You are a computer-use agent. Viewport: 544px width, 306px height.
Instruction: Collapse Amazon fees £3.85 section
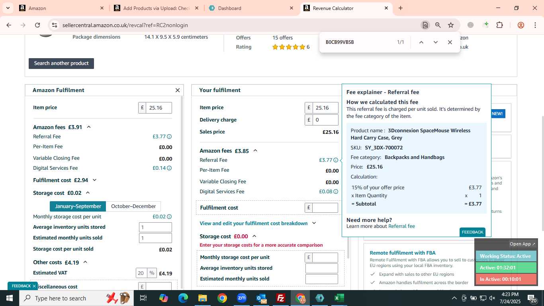click(x=255, y=151)
